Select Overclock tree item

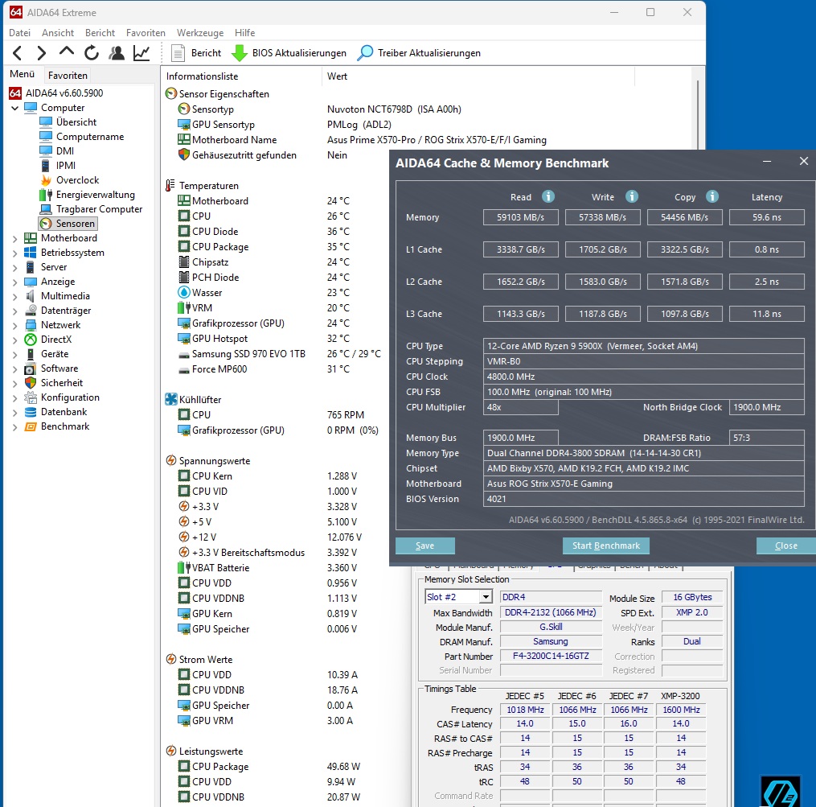tap(70, 179)
